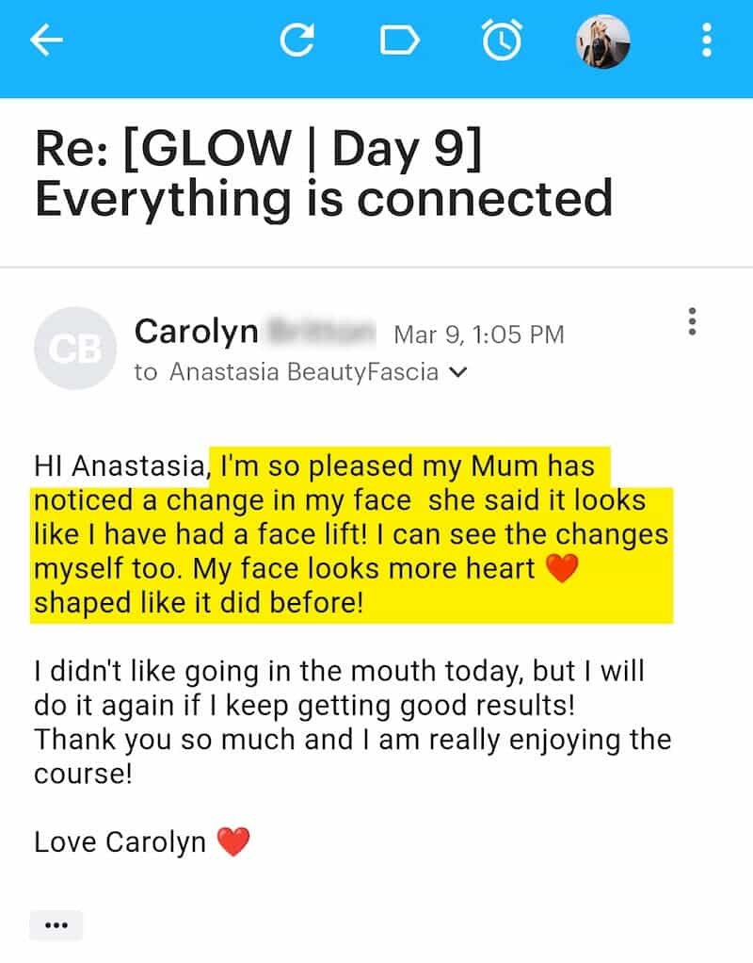Open the label tag icon
The image size is (753, 963).
click(398, 41)
